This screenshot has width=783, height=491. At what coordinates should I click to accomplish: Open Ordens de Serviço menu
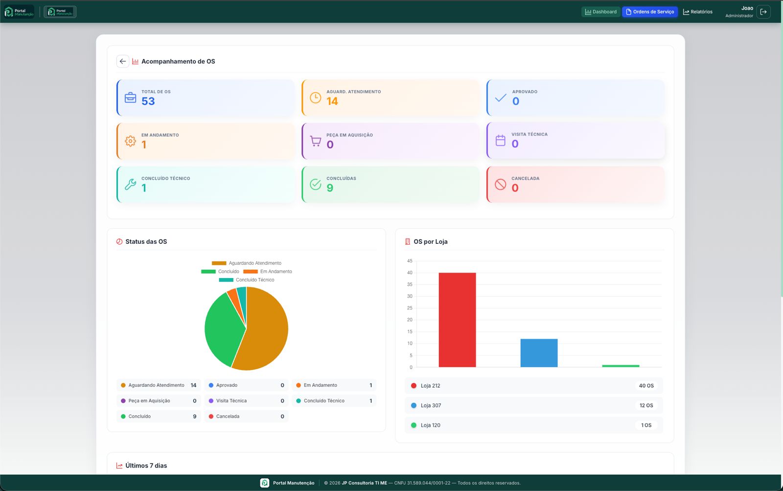click(650, 12)
